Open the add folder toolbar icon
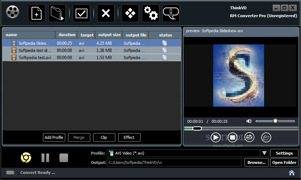 tap(57, 13)
